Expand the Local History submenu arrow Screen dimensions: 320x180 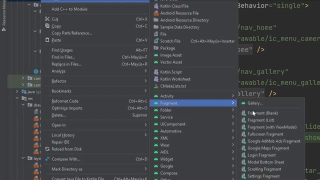[145, 135]
